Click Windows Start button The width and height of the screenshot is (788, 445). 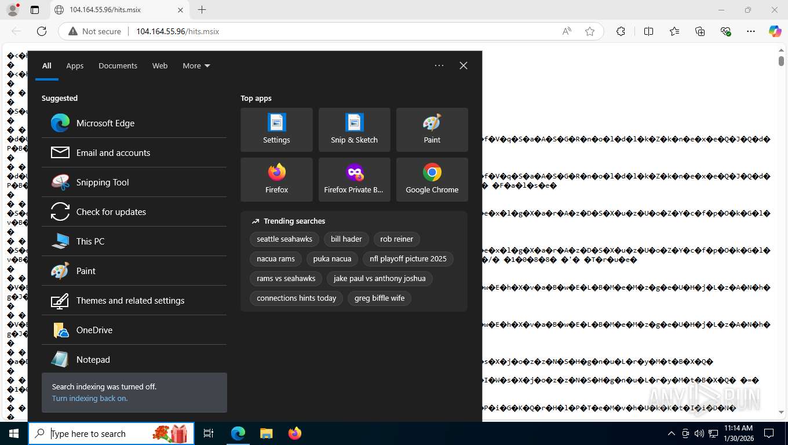14,433
